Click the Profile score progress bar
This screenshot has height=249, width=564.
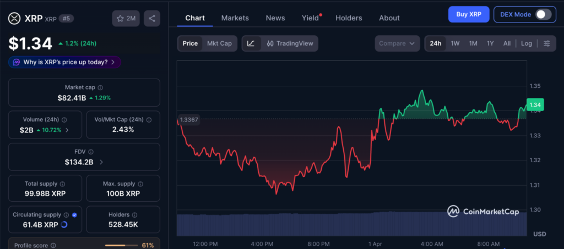(x=121, y=245)
